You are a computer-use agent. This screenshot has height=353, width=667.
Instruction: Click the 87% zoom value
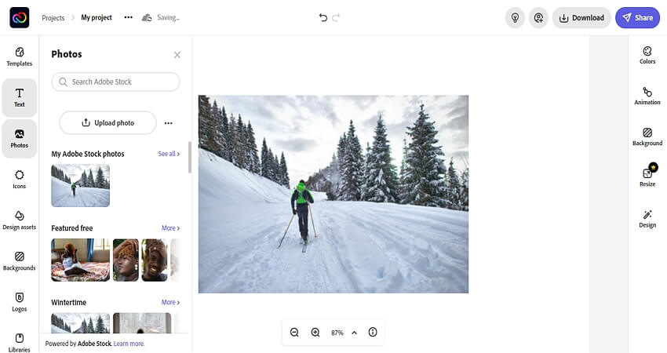pos(337,333)
